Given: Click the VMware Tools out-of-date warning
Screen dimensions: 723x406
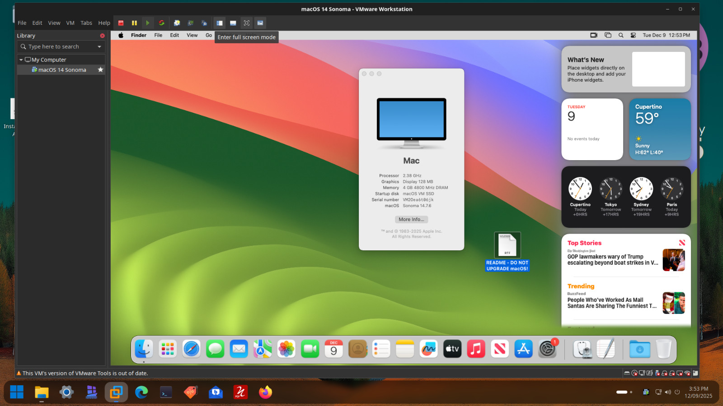Looking at the screenshot, I should [82, 374].
